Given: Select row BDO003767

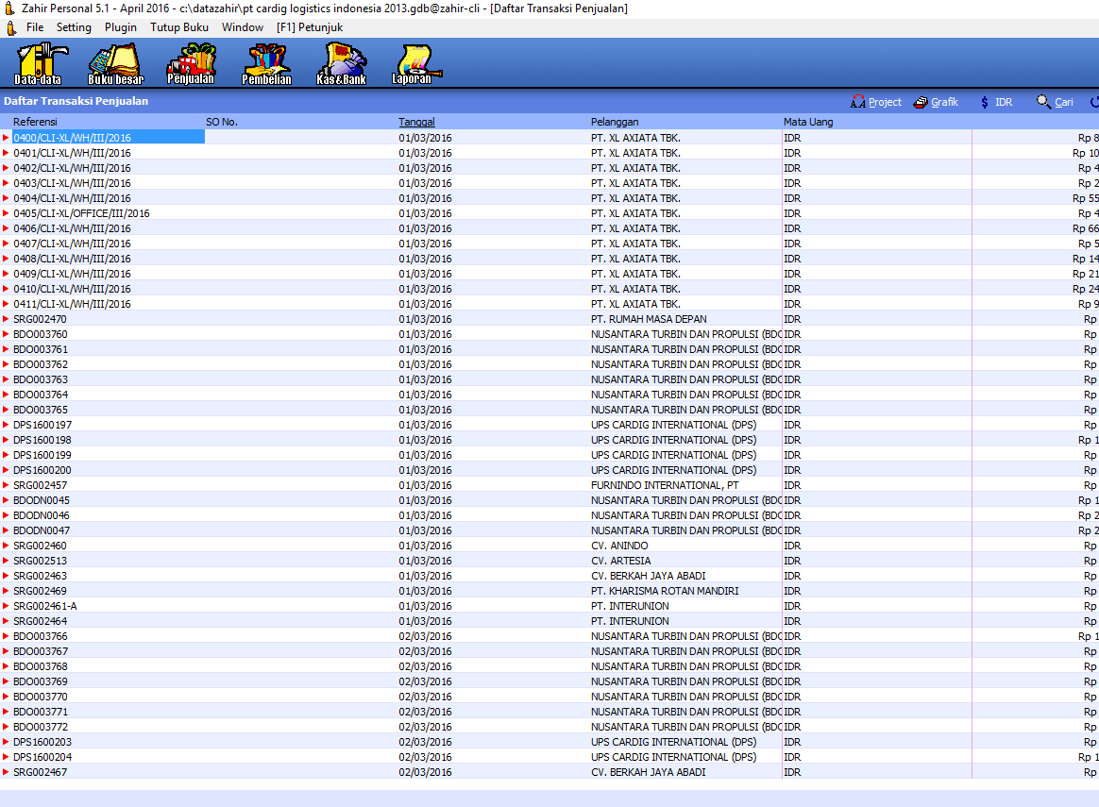Looking at the screenshot, I should tap(549, 651).
